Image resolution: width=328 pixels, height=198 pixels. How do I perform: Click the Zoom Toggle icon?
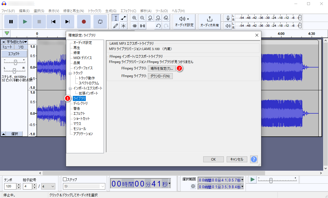pyautogui.click(x=166, y=18)
